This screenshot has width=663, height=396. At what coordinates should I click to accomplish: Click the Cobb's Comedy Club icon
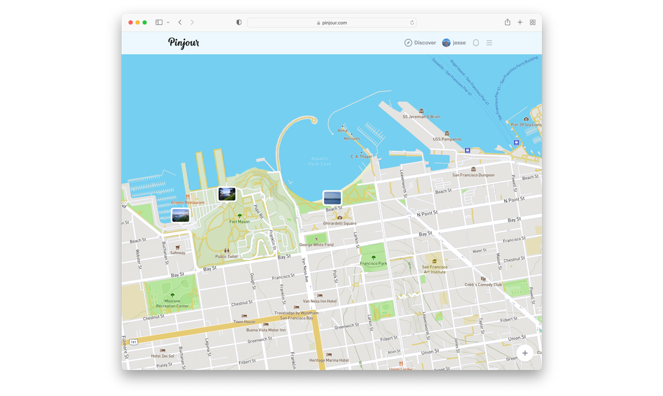point(483,279)
